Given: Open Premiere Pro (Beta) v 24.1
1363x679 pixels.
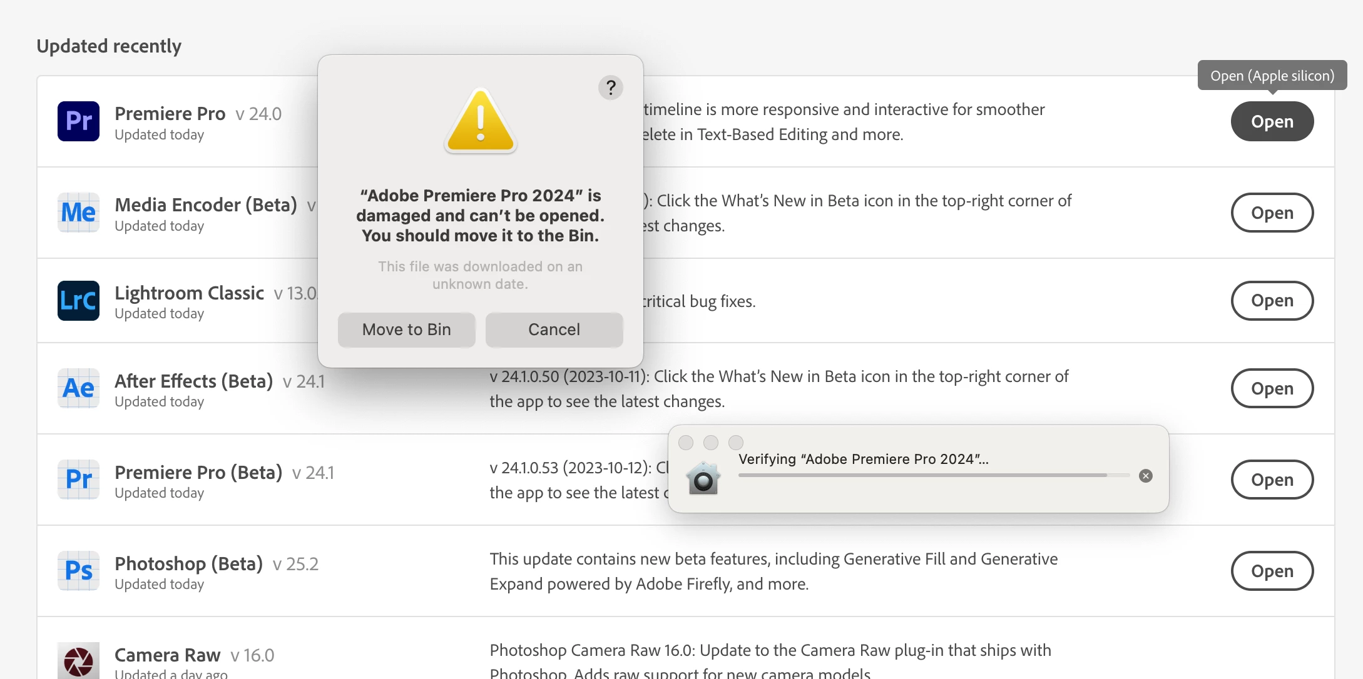Looking at the screenshot, I should [x=1272, y=480].
